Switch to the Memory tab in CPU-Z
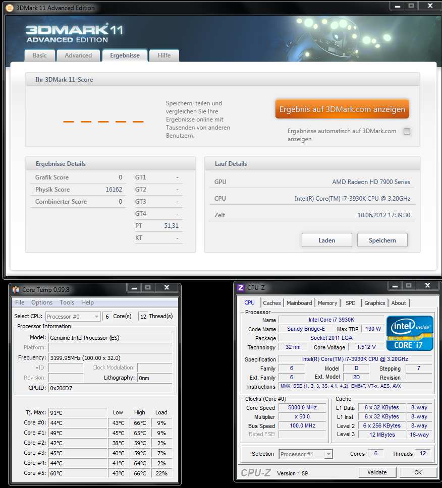 click(327, 303)
